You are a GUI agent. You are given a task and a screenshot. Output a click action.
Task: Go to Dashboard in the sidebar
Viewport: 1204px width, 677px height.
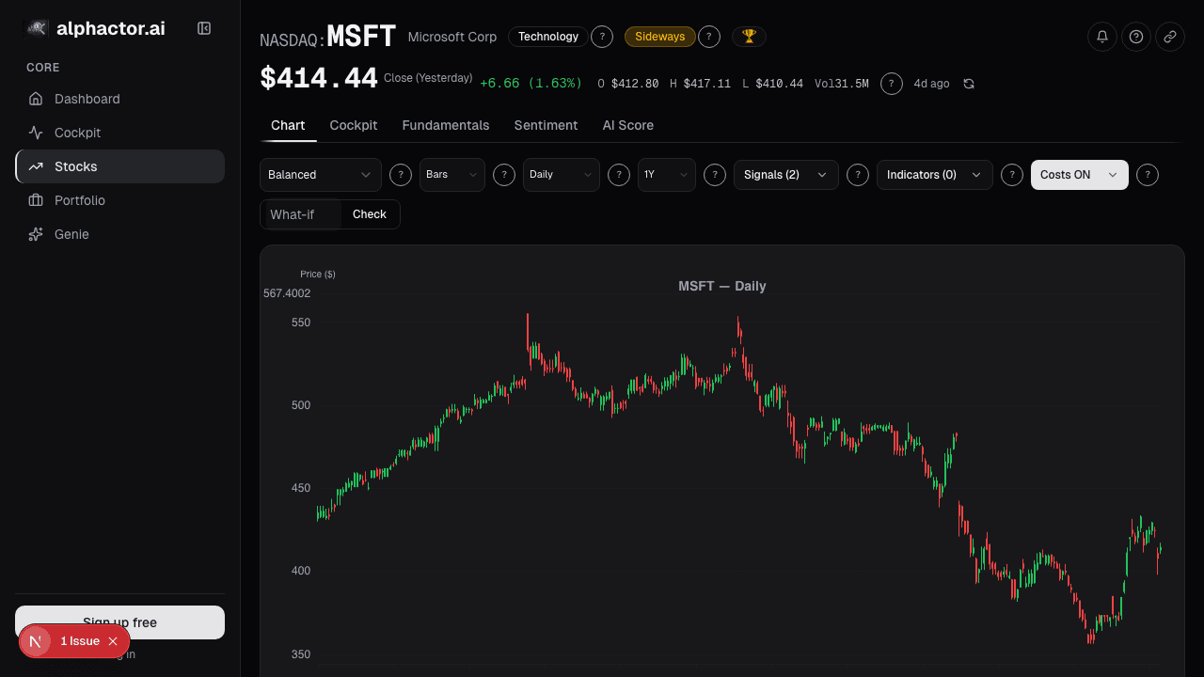click(120, 99)
